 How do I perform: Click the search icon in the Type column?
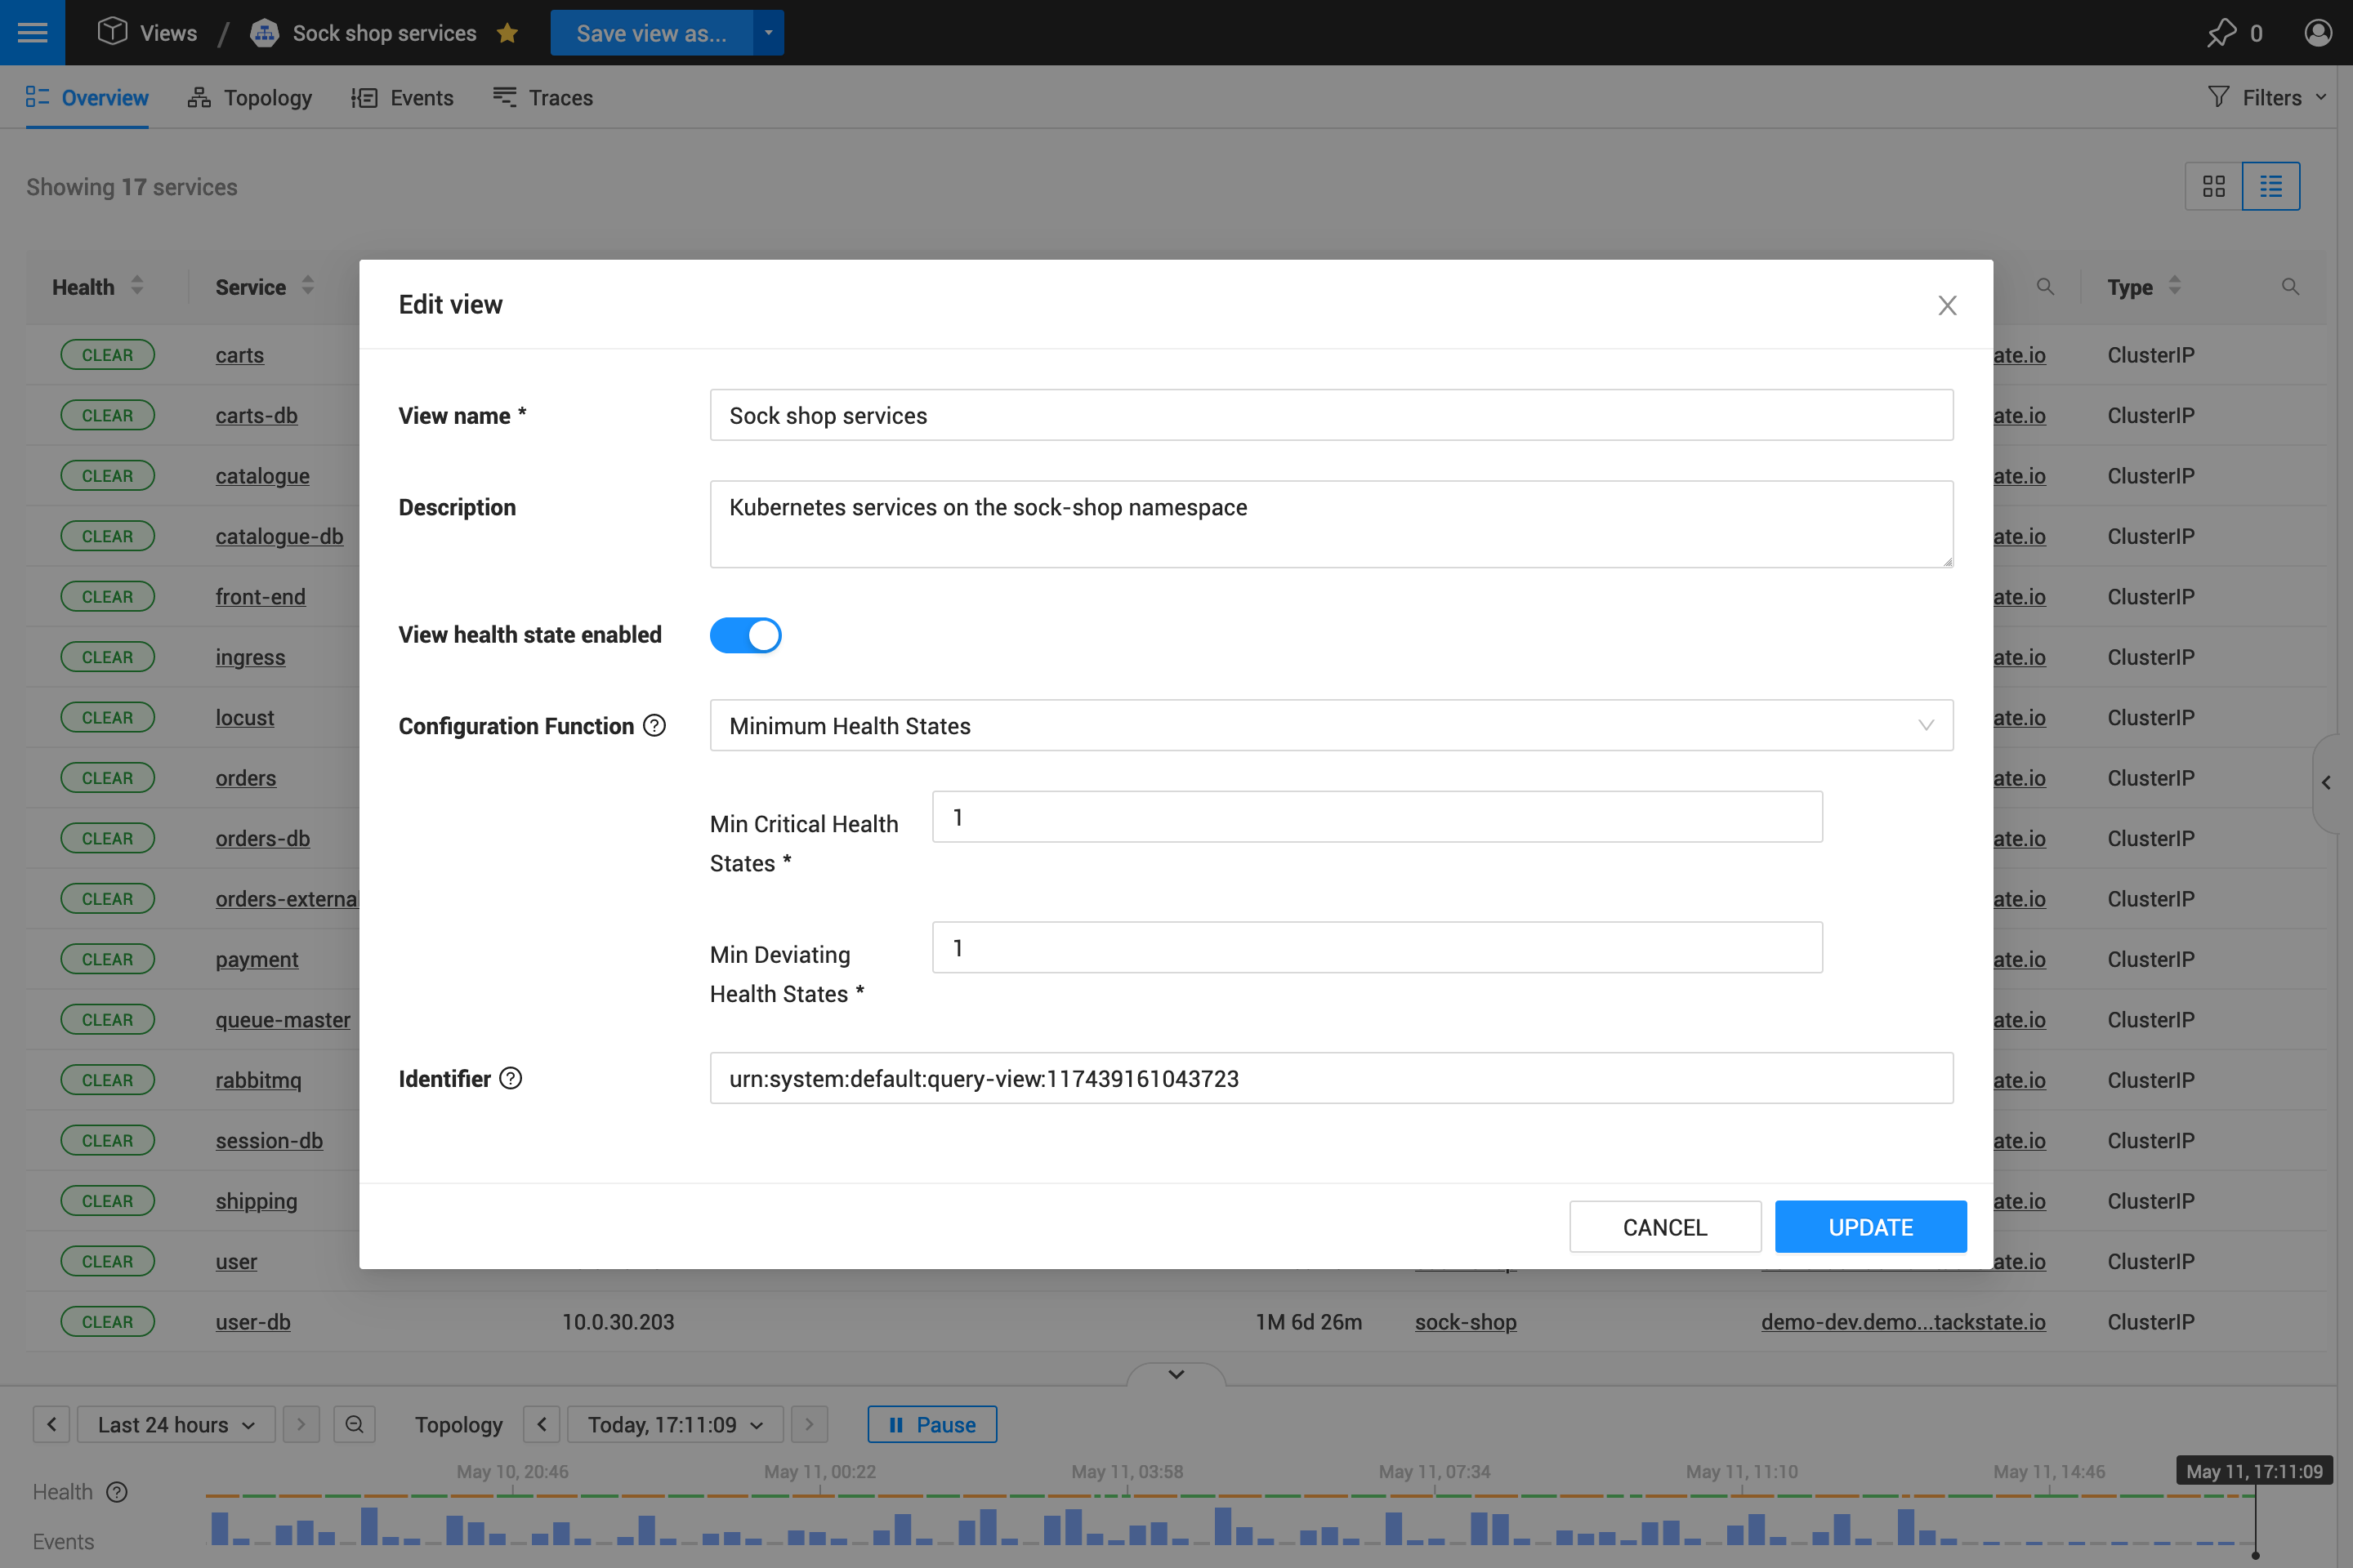click(2290, 287)
